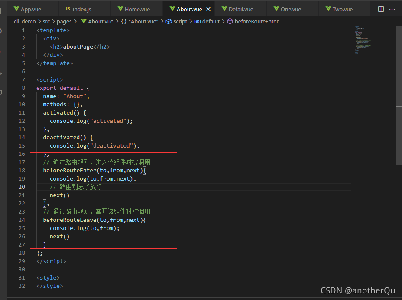Click the <template> opening tag on line 1
Image resolution: width=402 pixels, height=300 pixels.
[53, 30]
